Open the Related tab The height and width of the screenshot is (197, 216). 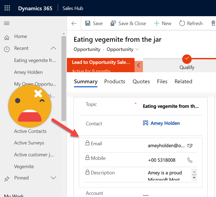(x=183, y=82)
